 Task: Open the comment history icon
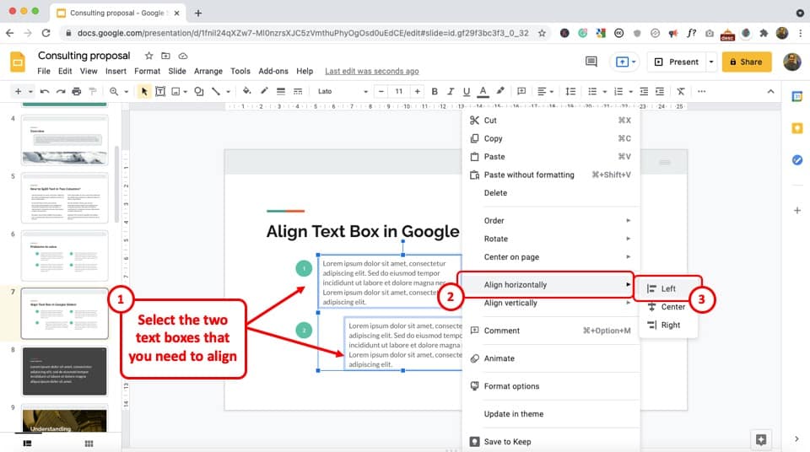tap(591, 62)
